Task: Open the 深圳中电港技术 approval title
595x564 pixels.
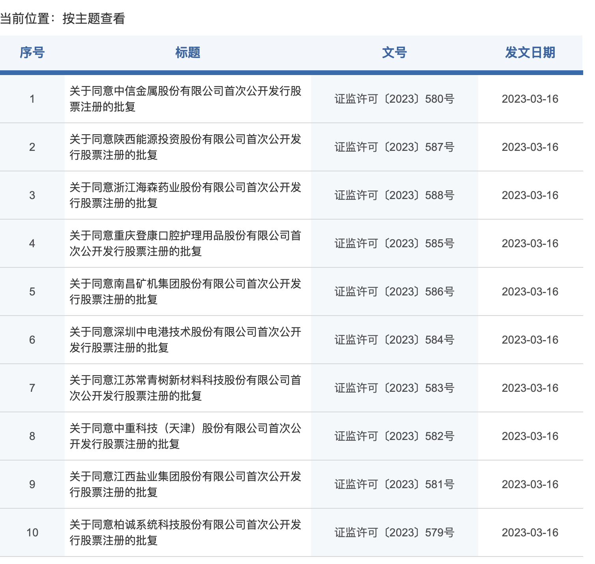Action: (185, 340)
